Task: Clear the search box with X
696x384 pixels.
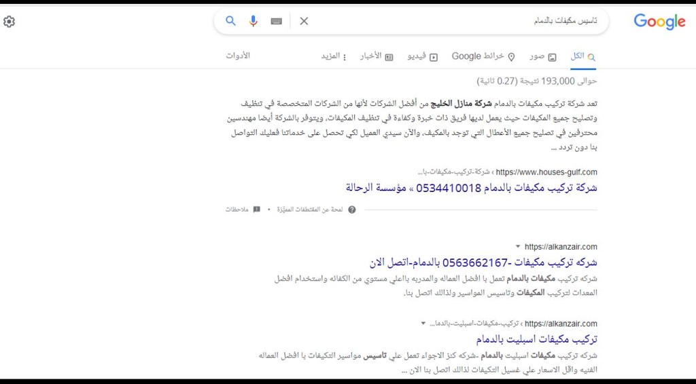Action: [304, 21]
